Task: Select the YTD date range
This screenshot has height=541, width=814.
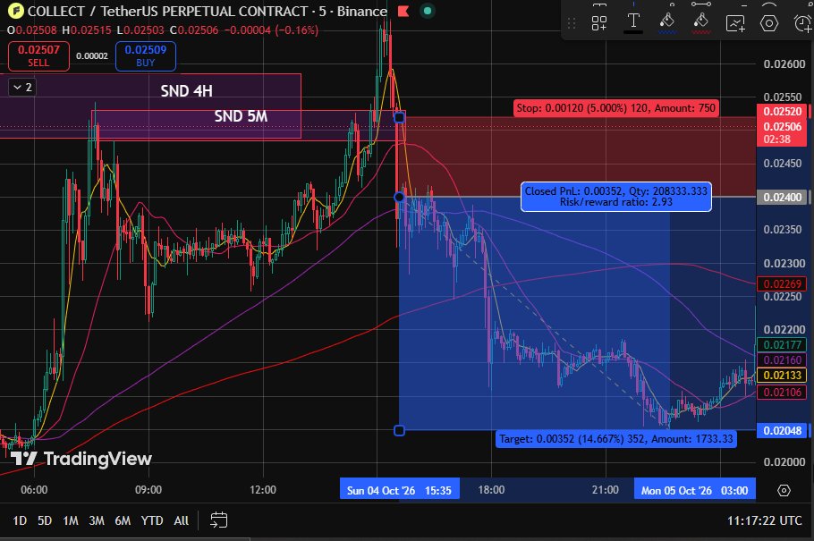Action: click(152, 520)
